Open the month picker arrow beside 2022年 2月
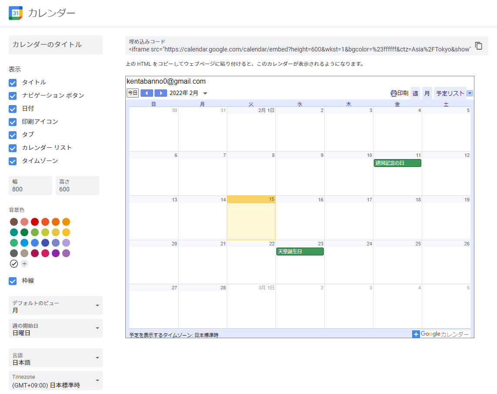Viewport: 497px width, 394px height. point(205,93)
